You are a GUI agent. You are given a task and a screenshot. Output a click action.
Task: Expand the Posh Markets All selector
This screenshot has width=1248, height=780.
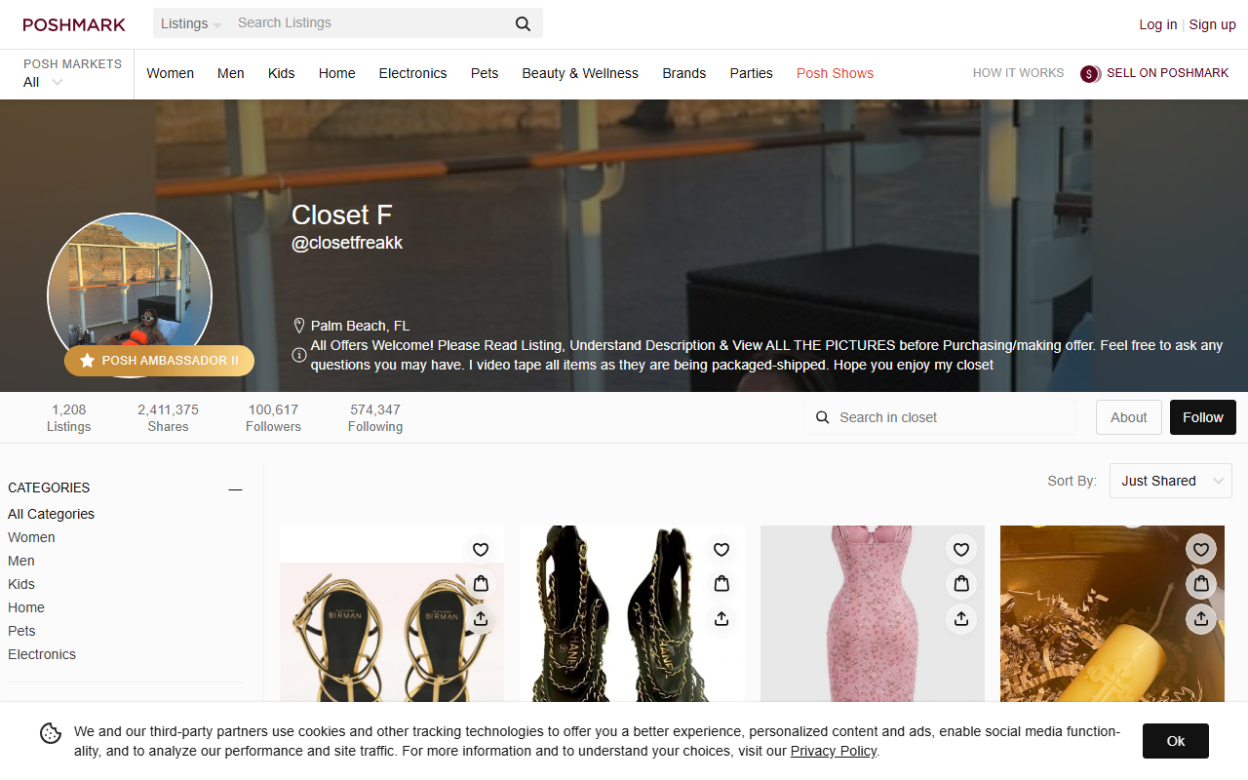point(44,82)
